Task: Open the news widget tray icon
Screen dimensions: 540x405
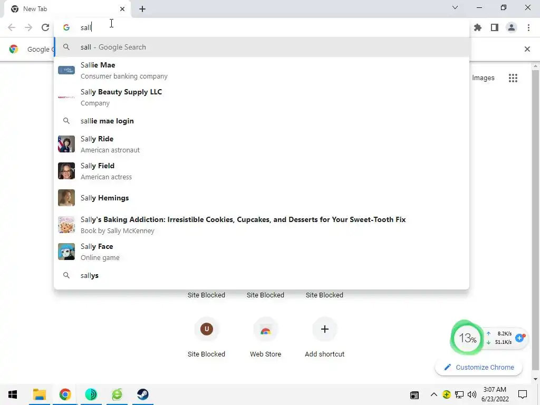Action: pyautogui.click(x=414, y=395)
